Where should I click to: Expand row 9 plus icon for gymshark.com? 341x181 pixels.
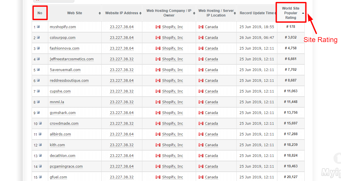click(x=38, y=113)
